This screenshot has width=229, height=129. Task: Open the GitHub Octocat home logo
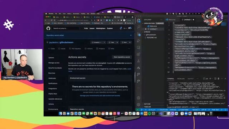coord(48,28)
